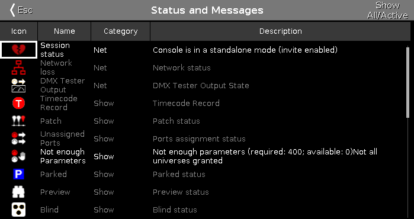Select the Patch status icon

pyautogui.click(x=18, y=121)
